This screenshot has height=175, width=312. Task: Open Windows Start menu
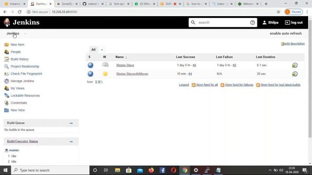click(5, 170)
